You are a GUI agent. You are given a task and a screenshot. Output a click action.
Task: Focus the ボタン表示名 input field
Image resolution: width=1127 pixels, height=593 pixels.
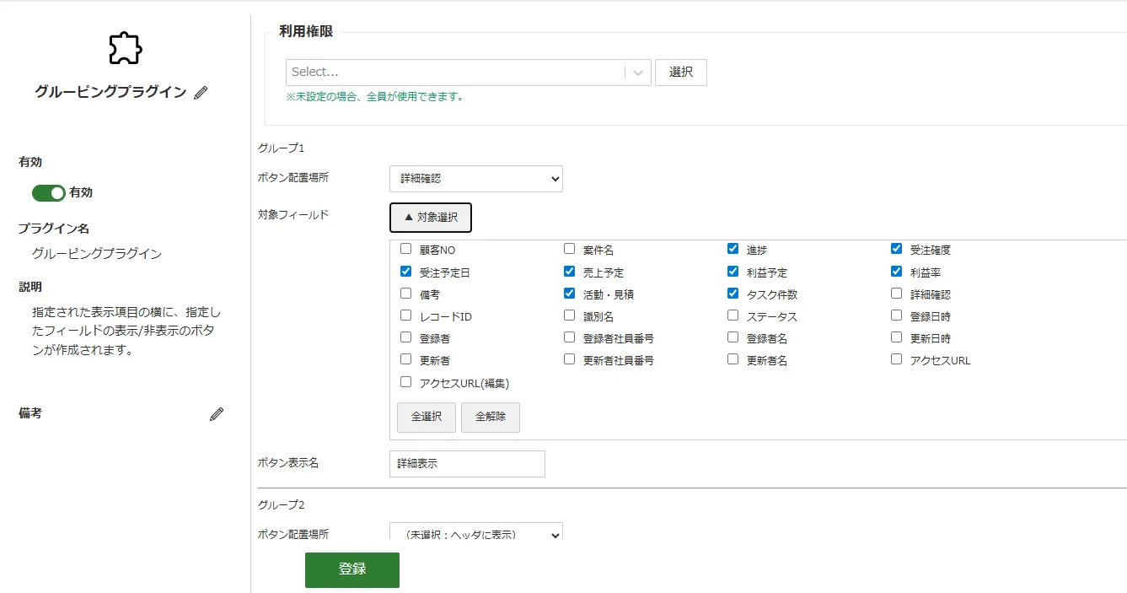(467, 464)
